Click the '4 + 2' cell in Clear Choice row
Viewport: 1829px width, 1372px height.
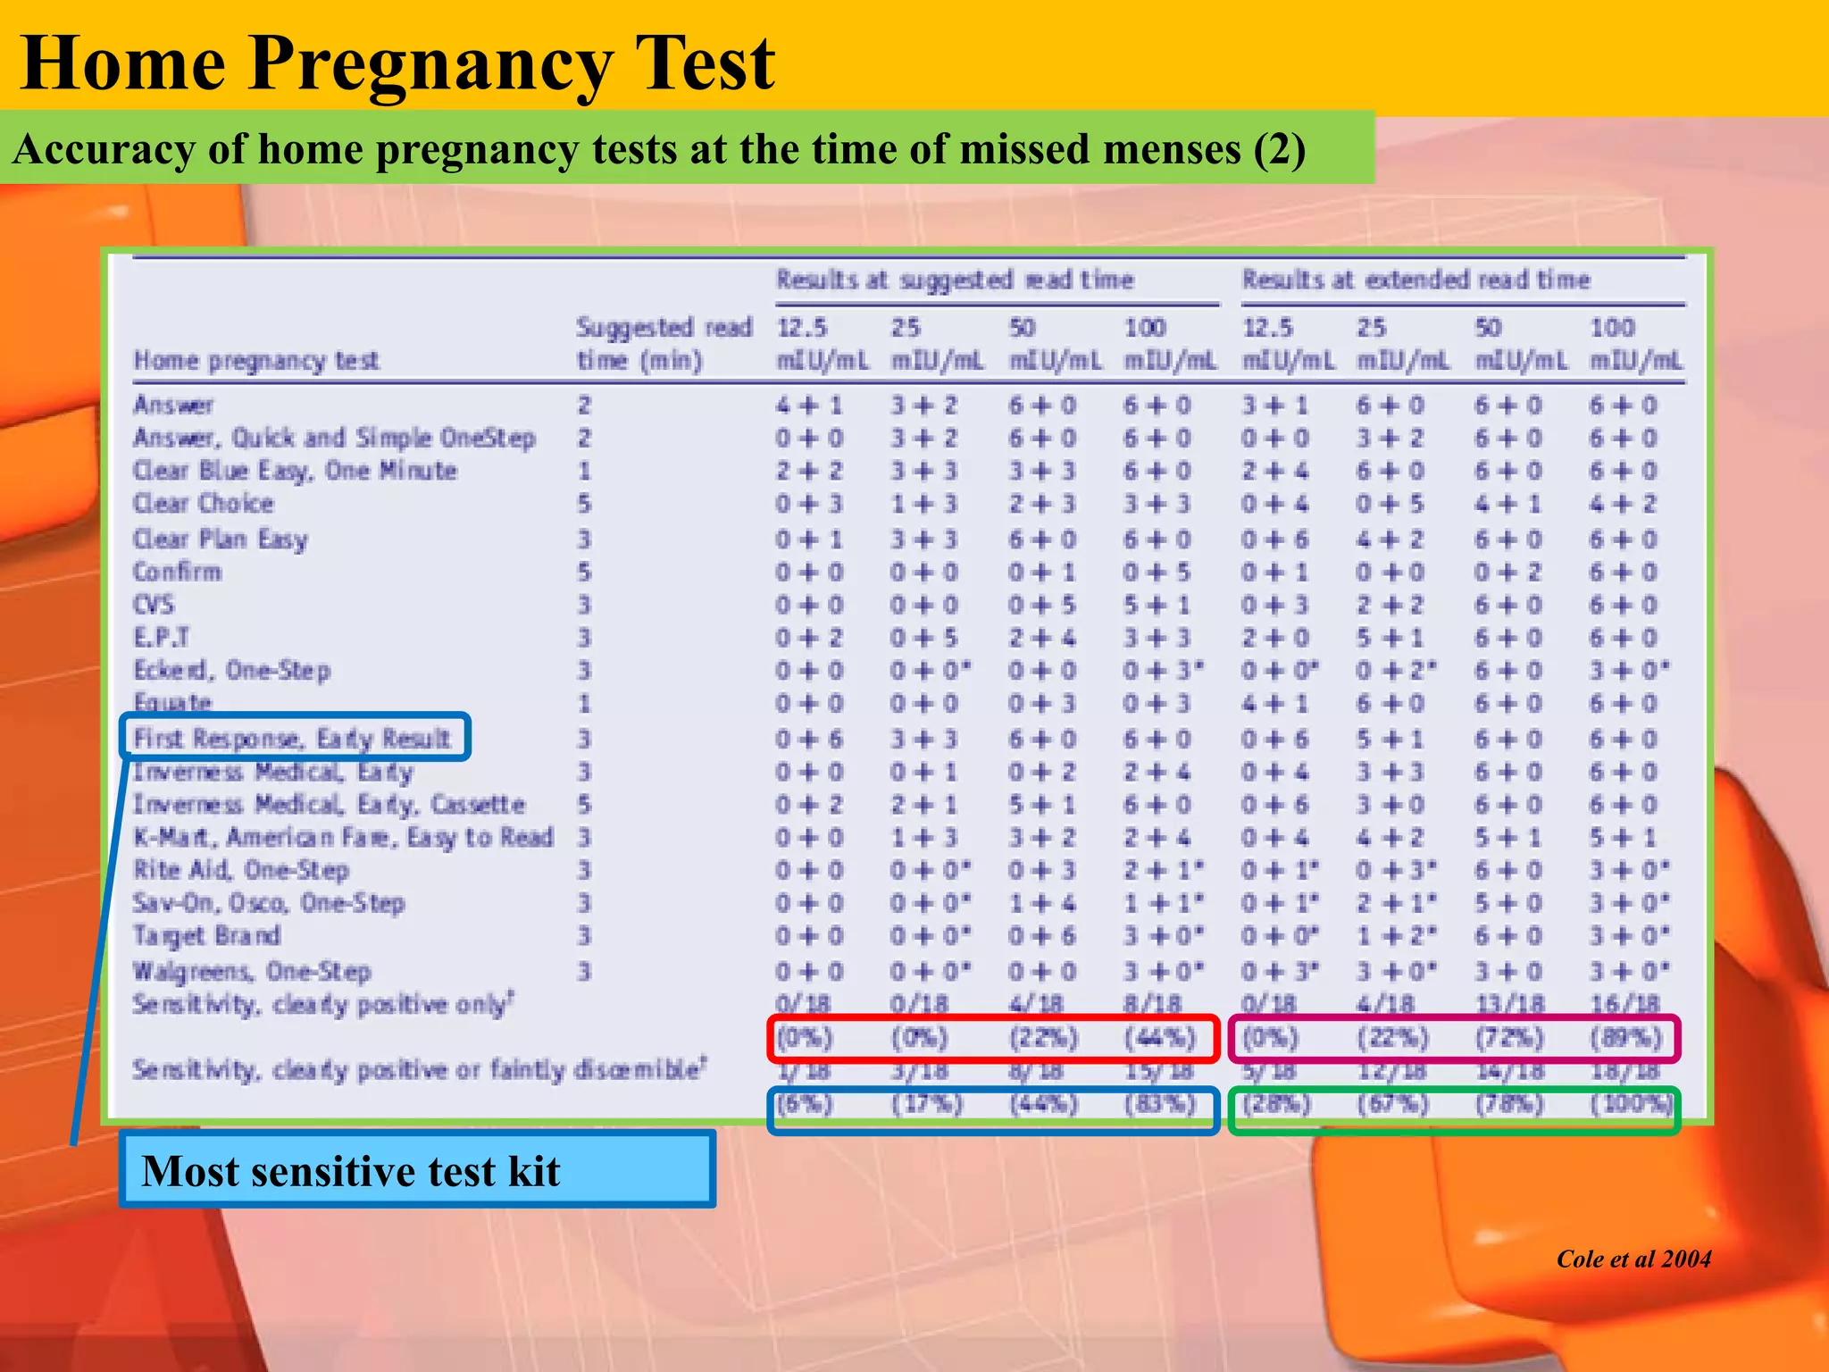pyautogui.click(x=1624, y=504)
